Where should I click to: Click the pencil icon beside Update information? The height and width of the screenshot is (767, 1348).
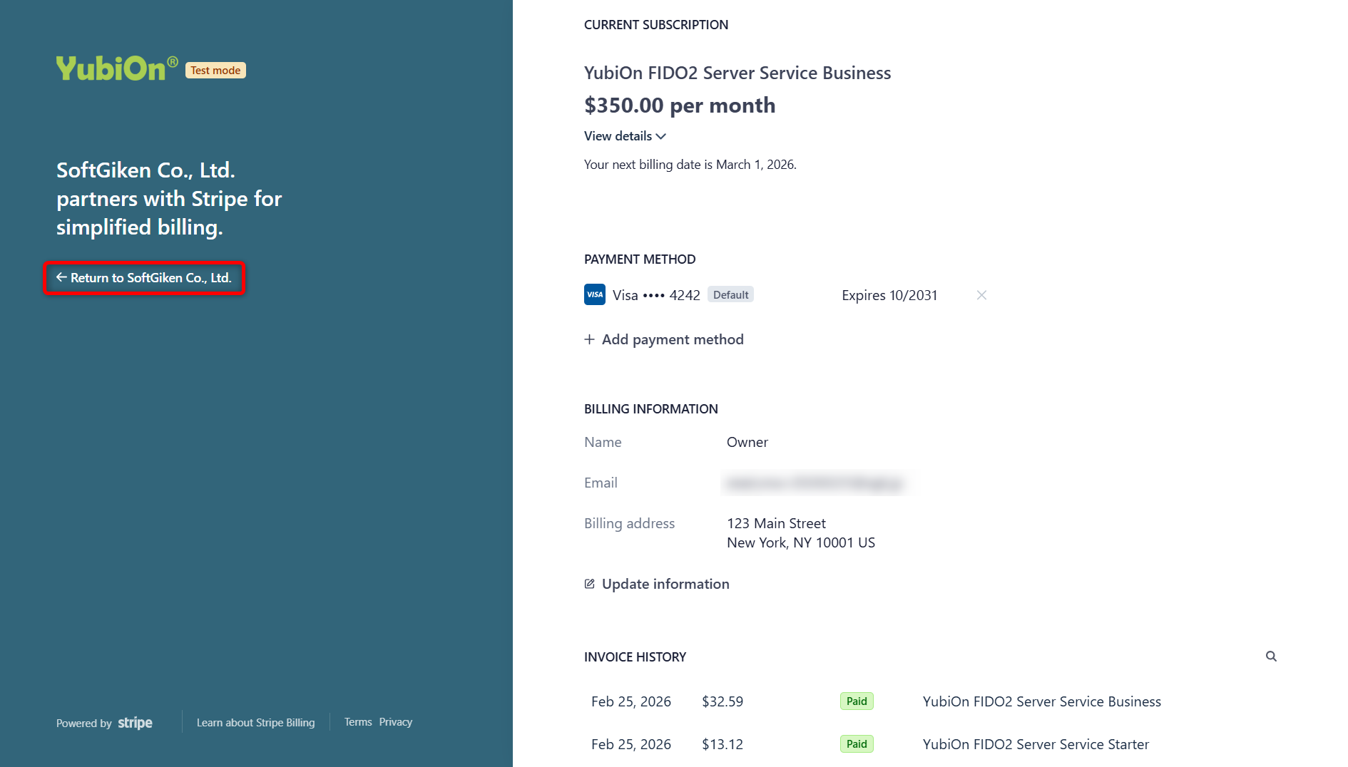click(589, 583)
